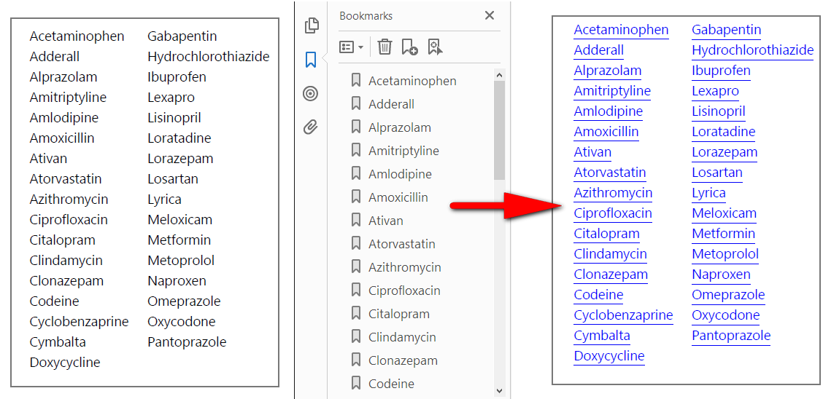Click the bookmark icon beside Ativan
The image size is (823, 399).
356,221
